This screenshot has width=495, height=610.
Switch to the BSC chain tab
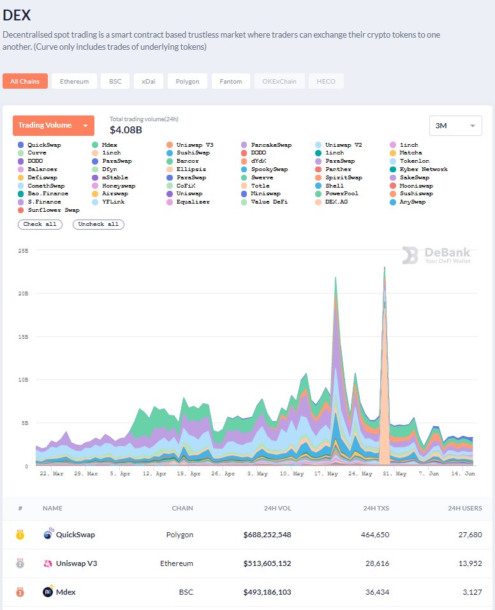click(x=115, y=81)
